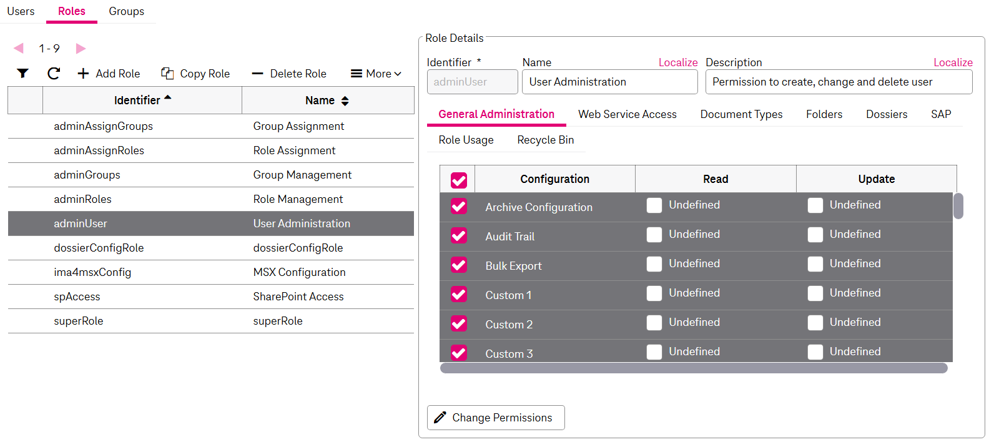This screenshot has width=989, height=442.
Task: Go to previous page with left arrow
Action: click(x=19, y=49)
